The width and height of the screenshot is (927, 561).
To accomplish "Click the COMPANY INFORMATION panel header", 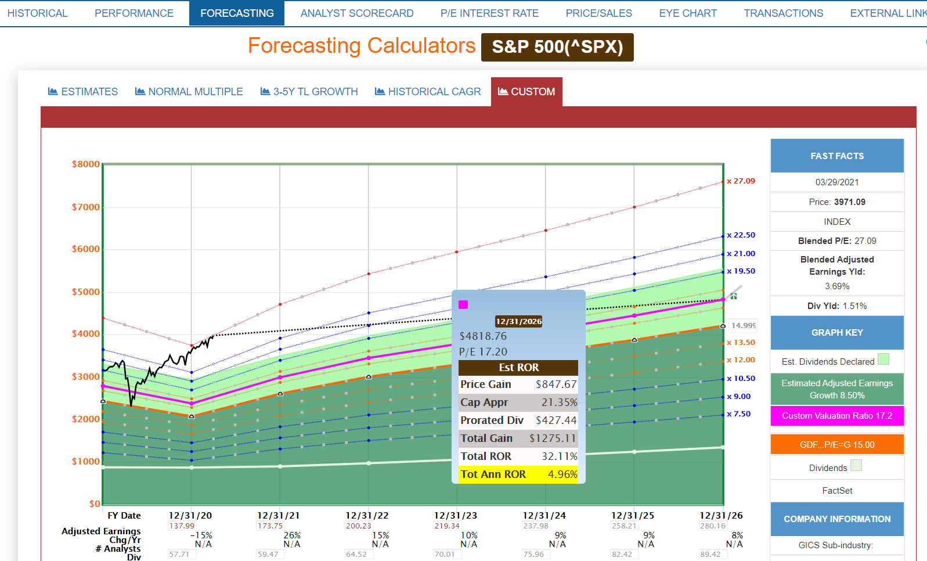I will point(837,519).
